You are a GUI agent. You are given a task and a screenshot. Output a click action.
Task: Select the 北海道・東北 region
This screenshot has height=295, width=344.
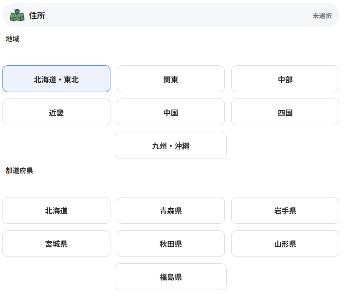coord(56,79)
